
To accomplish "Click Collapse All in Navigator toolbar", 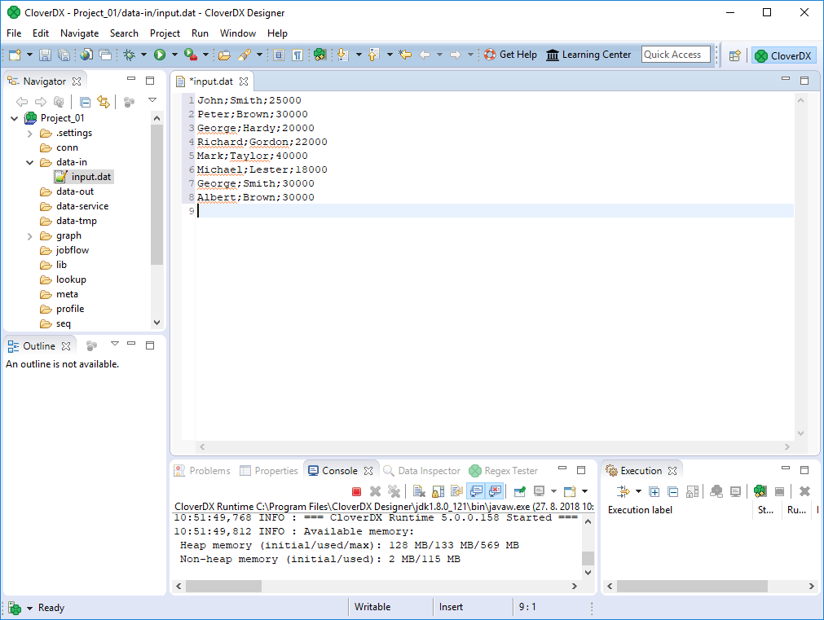I will [x=85, y=102].
